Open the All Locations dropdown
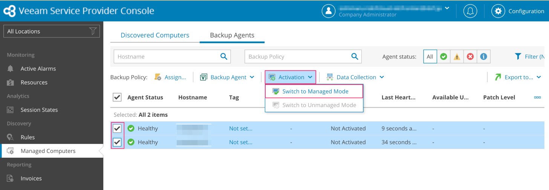The image size is (549, 190). pos(52,31)
